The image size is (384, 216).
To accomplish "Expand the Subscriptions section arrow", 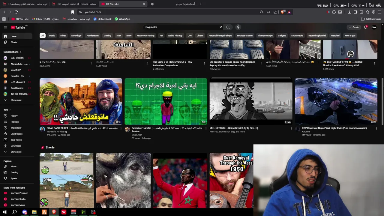I will click(20, 52).
